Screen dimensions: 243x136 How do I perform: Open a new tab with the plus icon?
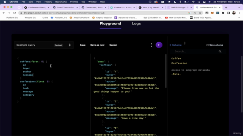226,8
